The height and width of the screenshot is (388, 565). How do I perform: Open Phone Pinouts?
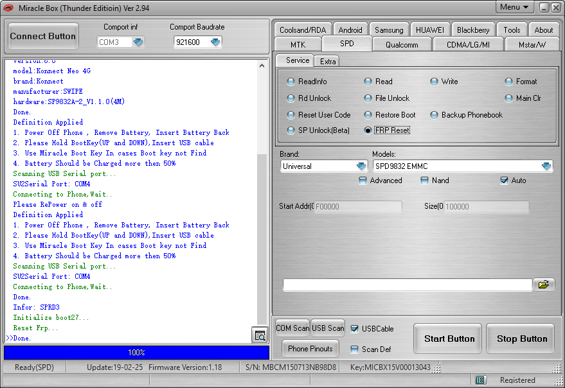click(x=310, y=349)
